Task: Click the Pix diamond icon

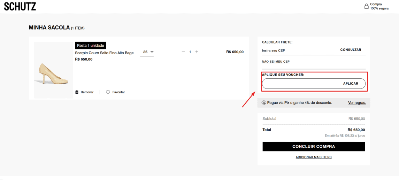Action: tap(264, 103)
